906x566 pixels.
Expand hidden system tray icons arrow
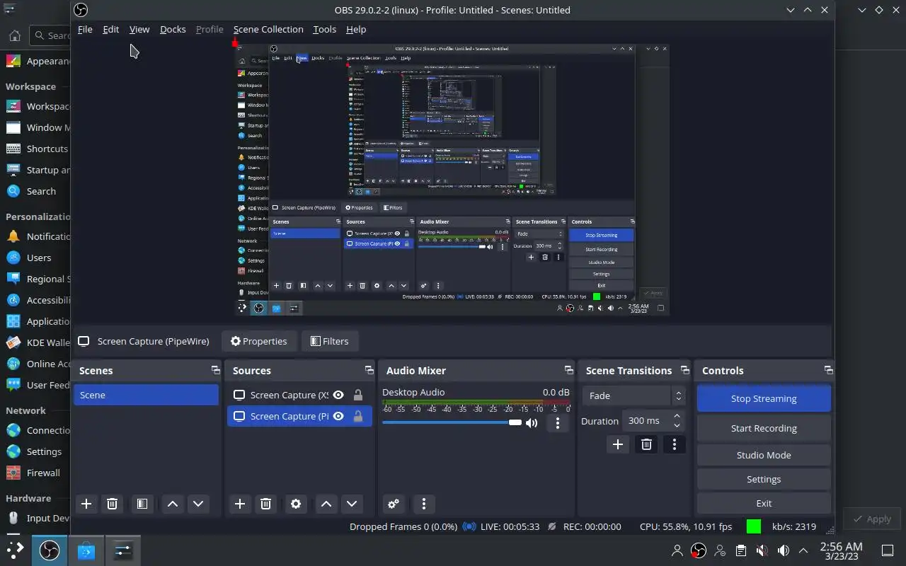pos(803,550)
